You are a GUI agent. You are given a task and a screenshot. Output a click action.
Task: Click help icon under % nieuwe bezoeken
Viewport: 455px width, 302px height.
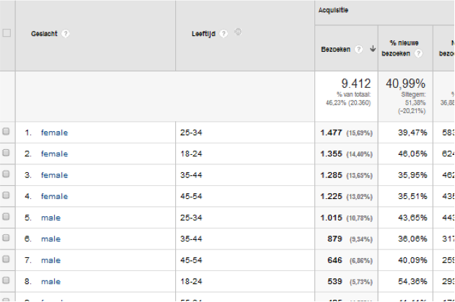point(418,54)
